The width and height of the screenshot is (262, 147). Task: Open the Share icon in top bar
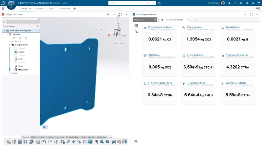point(241,3)
